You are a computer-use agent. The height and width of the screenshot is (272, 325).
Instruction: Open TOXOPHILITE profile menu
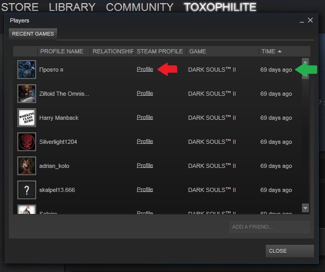[220, 7]
